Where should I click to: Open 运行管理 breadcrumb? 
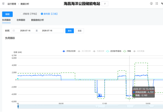[12, 4]
